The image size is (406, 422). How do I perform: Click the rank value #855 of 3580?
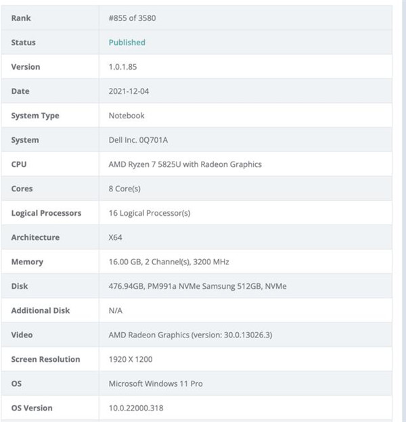click(x=133, y=18)
